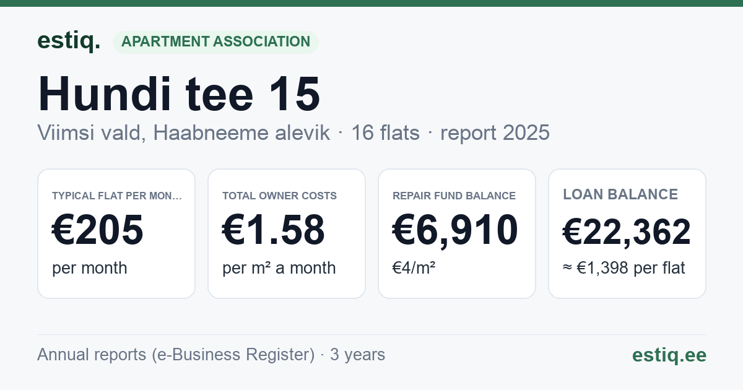Click the 'per m² a month' label

[279, 268]
